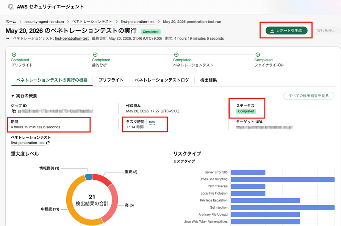Click the 21 検出結果の合計 center text

(92, 200)
